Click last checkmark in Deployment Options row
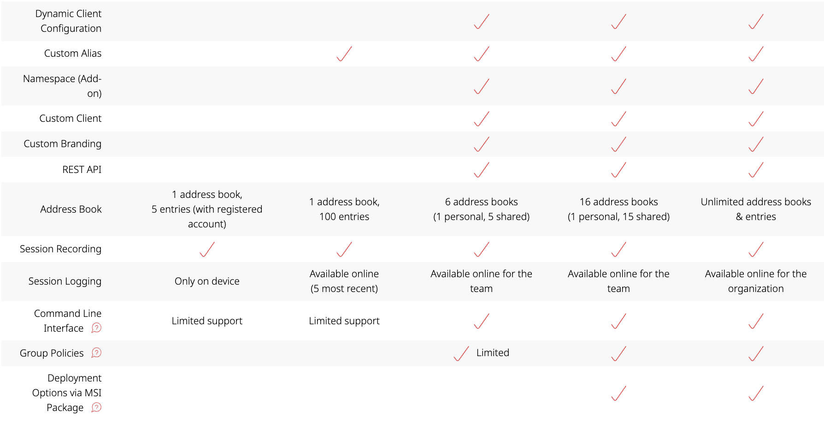Image resolution: width=824 pixels, height=429 pixels. (756, 393)
